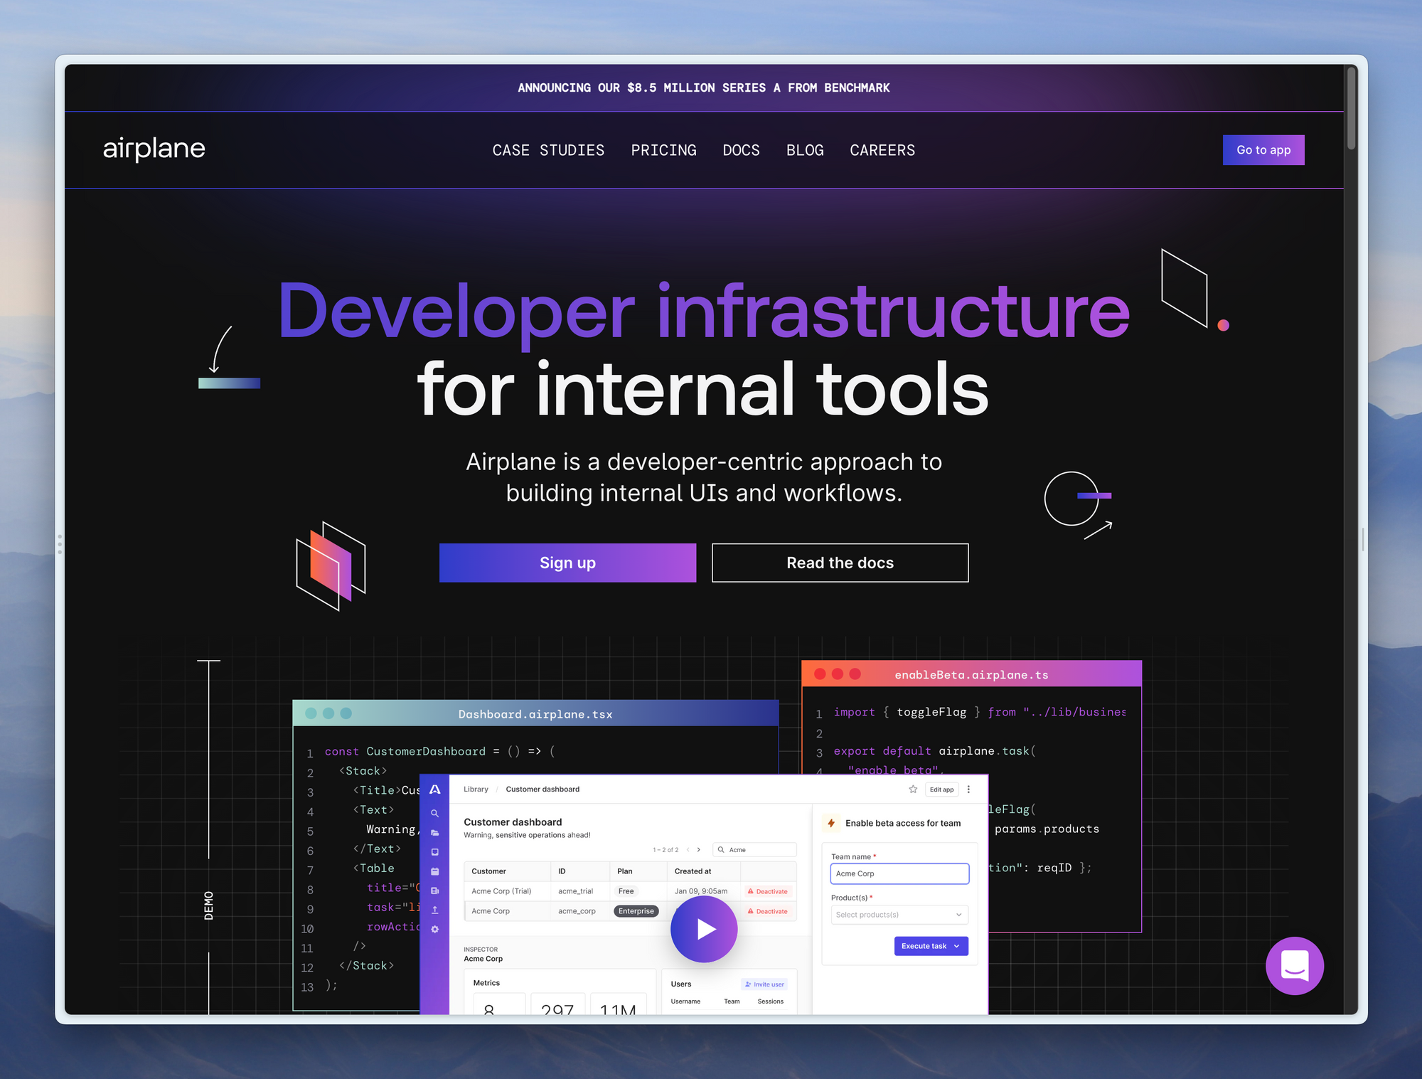Play the demo video
The image size is (1422, 1079).
click(704, 929)
